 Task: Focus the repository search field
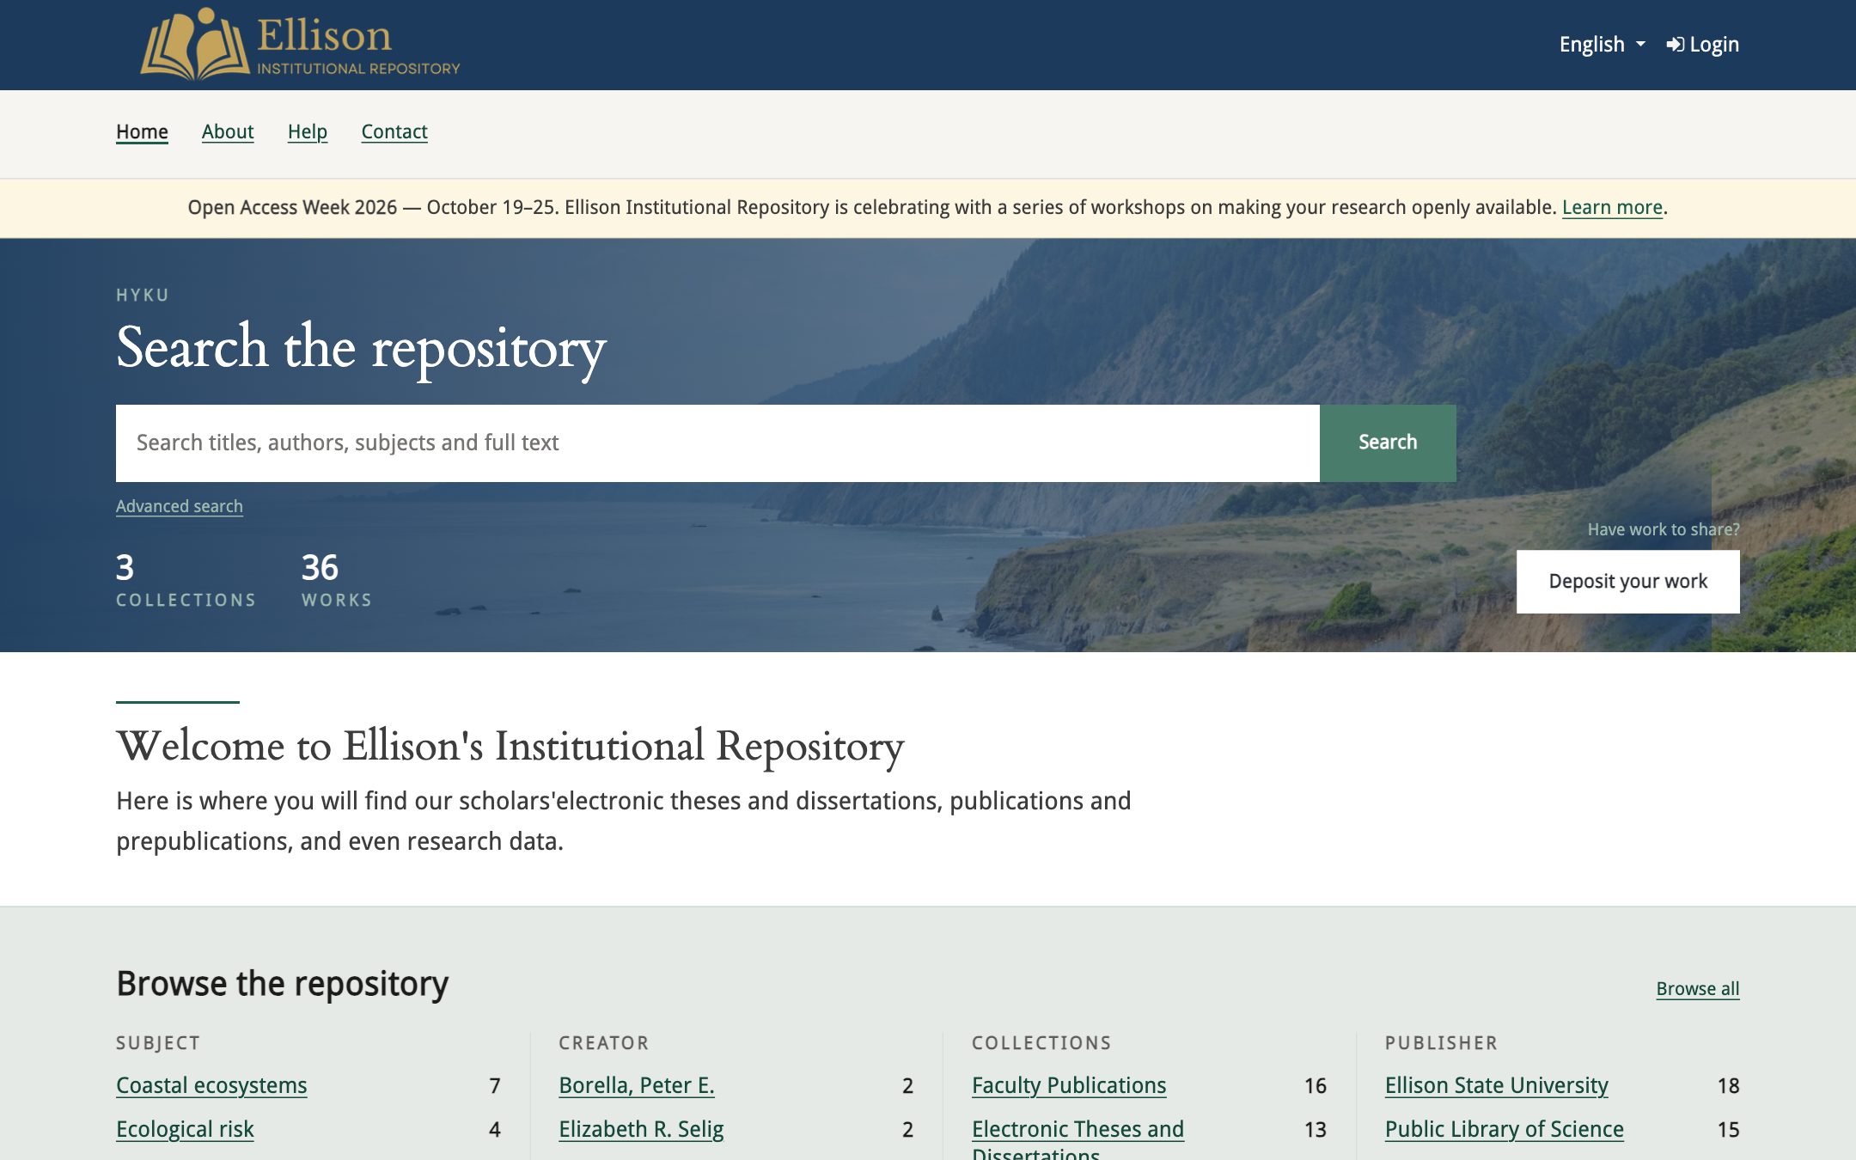(717, 443)
